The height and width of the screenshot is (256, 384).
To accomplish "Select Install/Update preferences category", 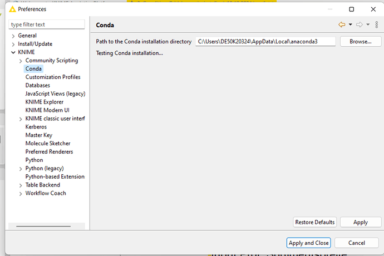I will click(x=35, y=44).
